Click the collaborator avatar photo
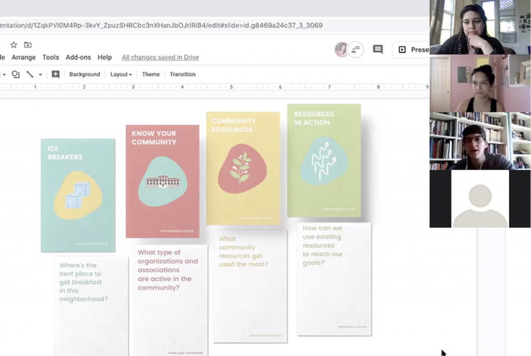 (x=341, y=50)
